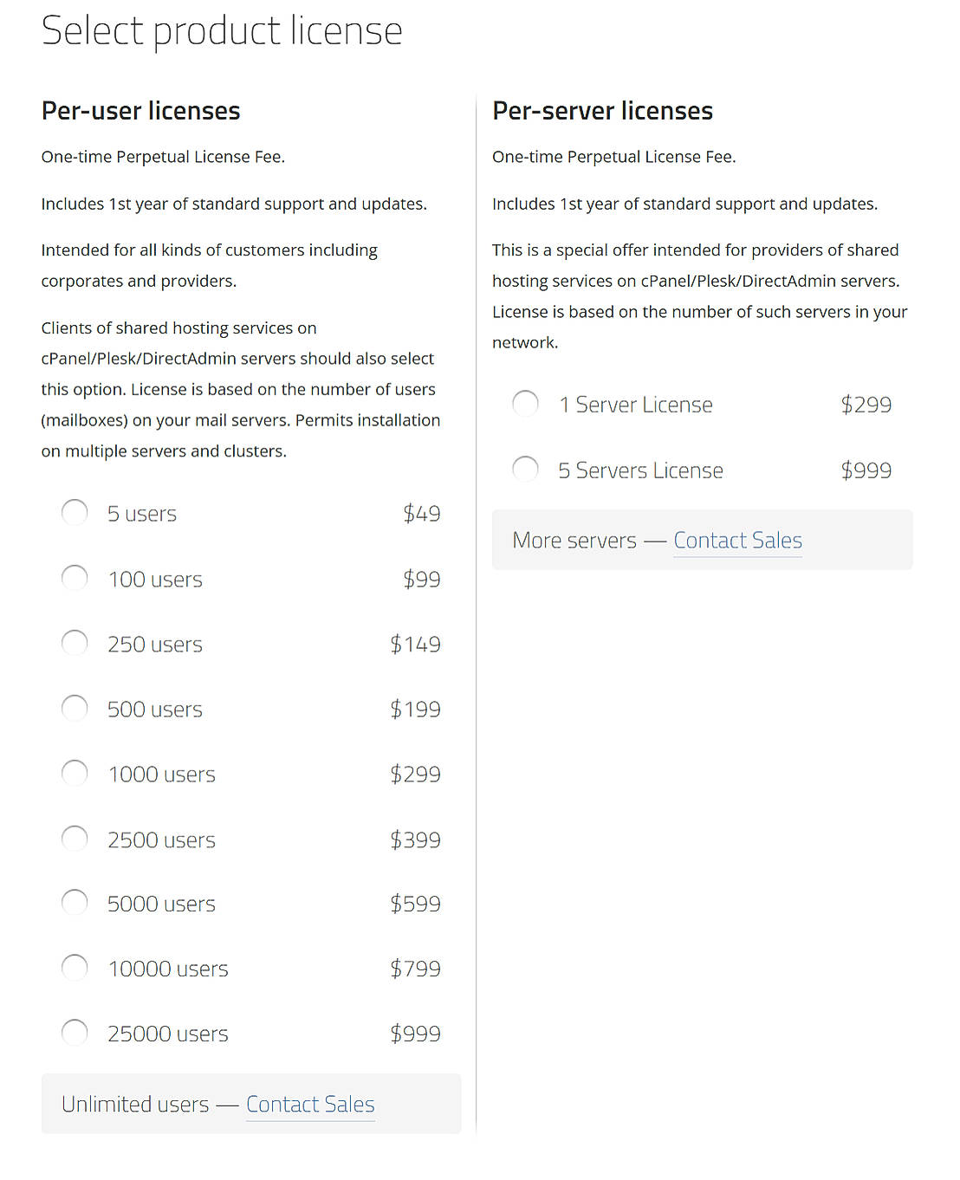The image size is (960, 1180).
Task: Click the "5 Servers License" label text
Action: 640,470
